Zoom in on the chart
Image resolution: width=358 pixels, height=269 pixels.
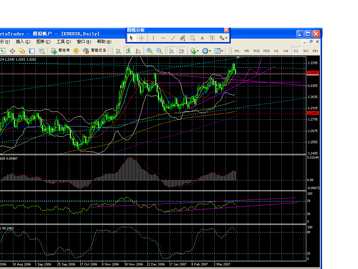tap(150, 51)
